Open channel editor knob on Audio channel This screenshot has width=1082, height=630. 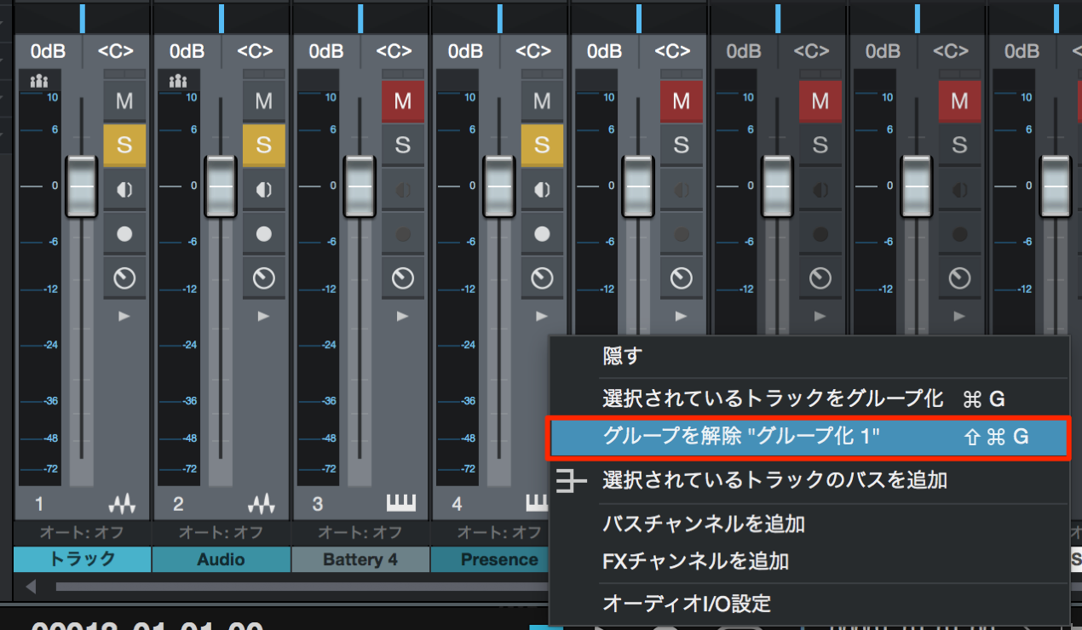point(263,278)
